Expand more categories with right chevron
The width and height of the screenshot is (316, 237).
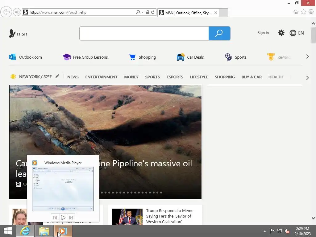click(x=307, y=78)
